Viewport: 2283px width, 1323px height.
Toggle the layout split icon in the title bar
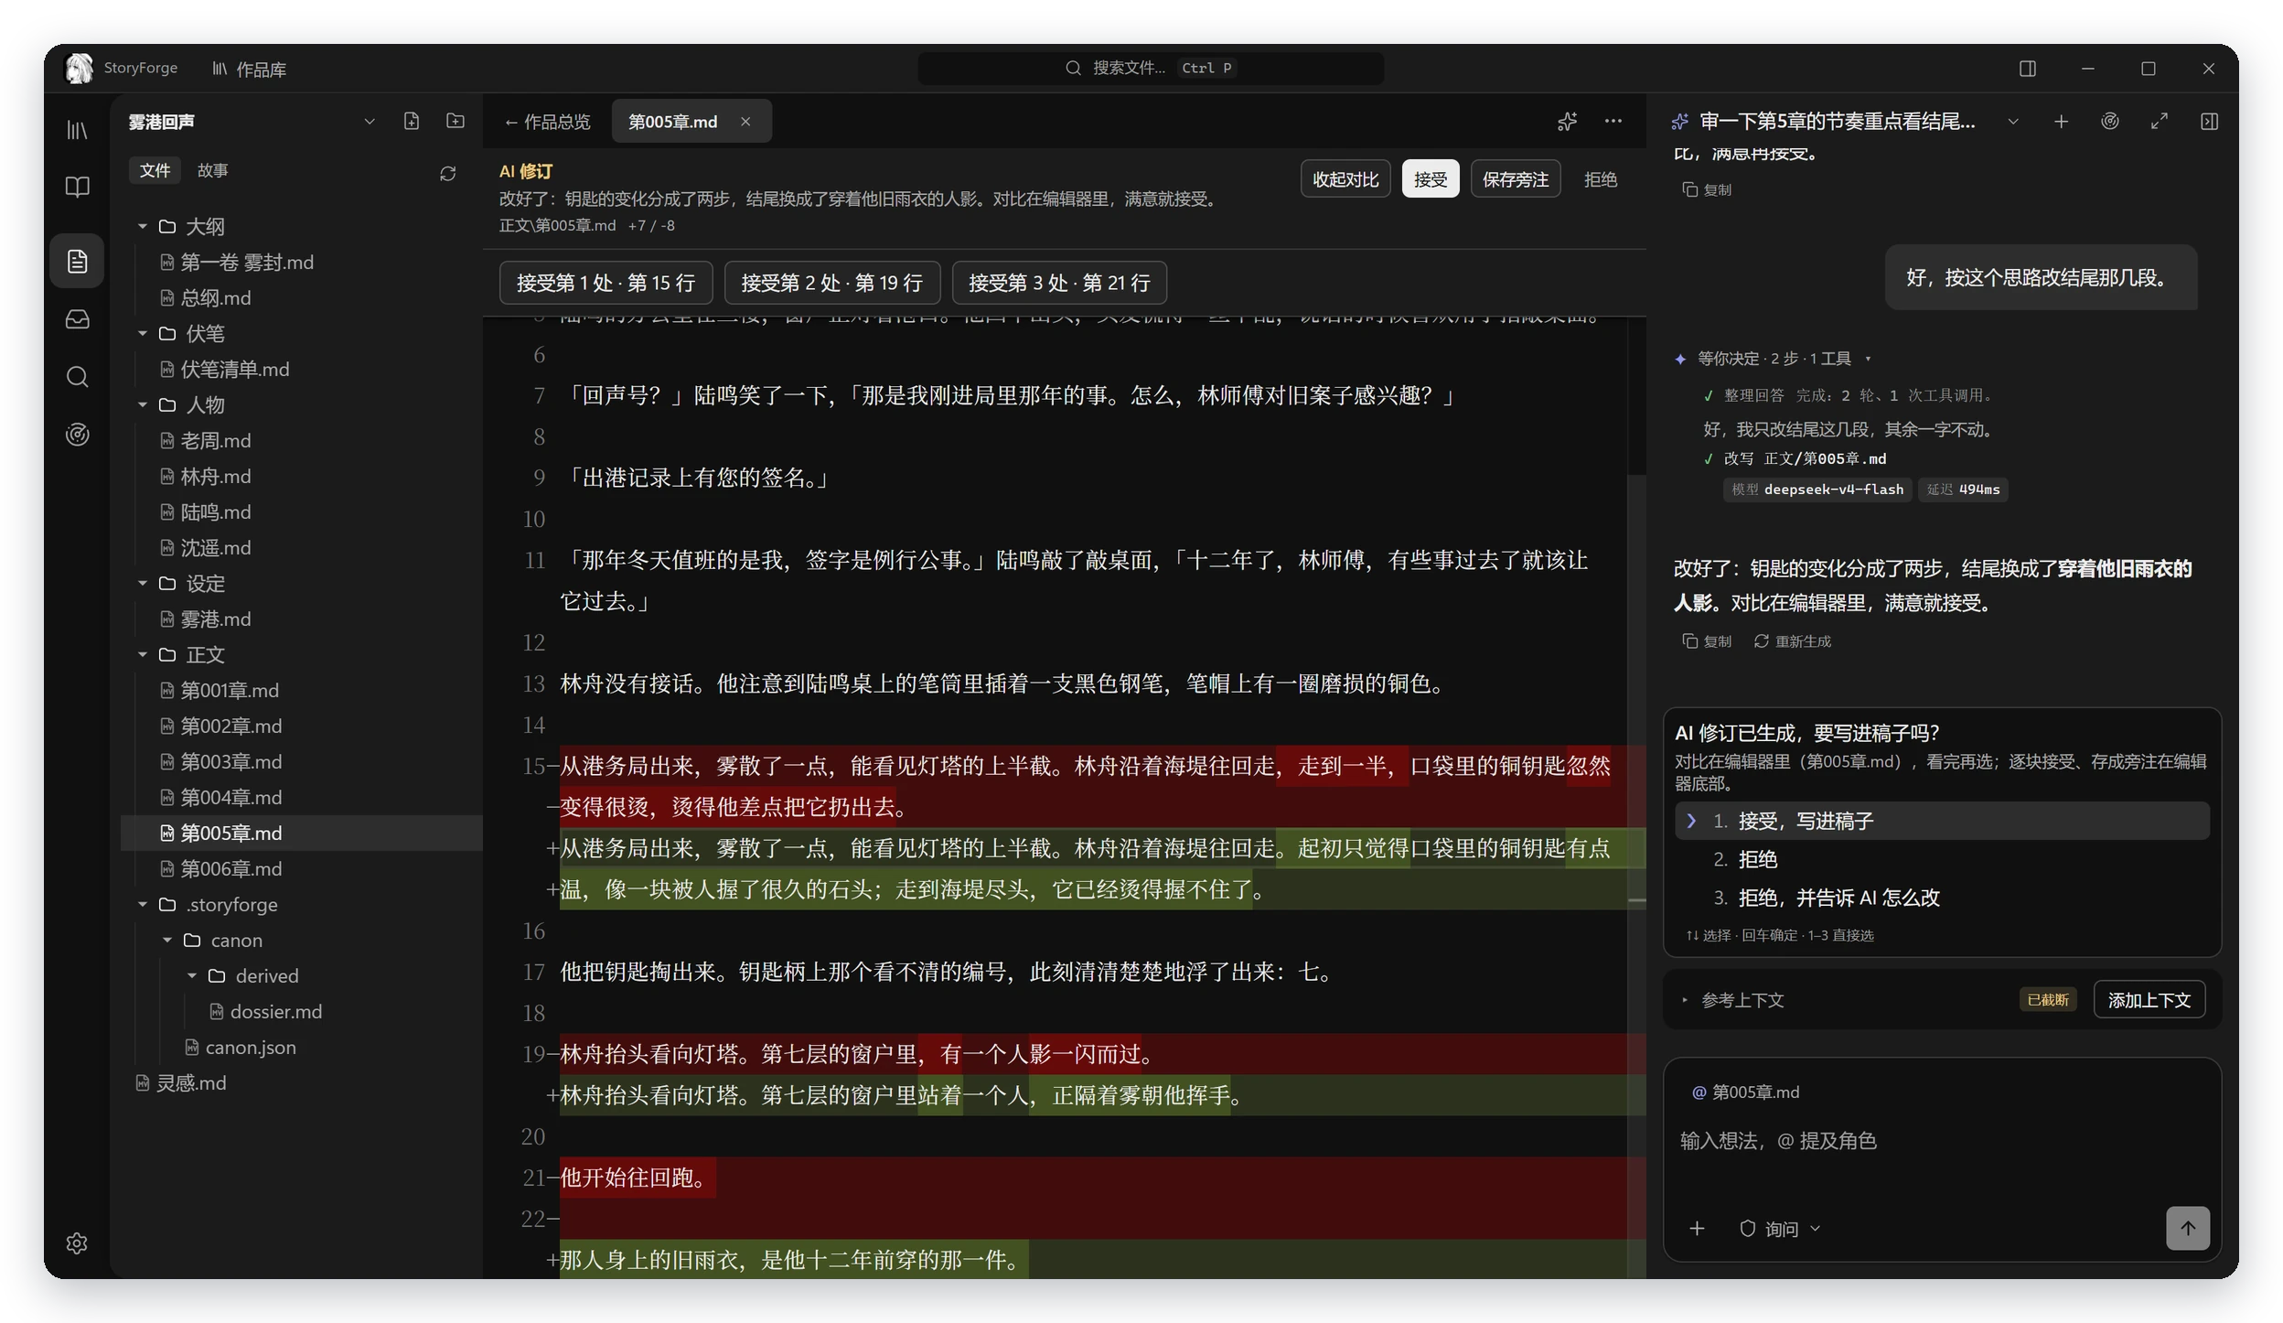[x=2028, y=69]
